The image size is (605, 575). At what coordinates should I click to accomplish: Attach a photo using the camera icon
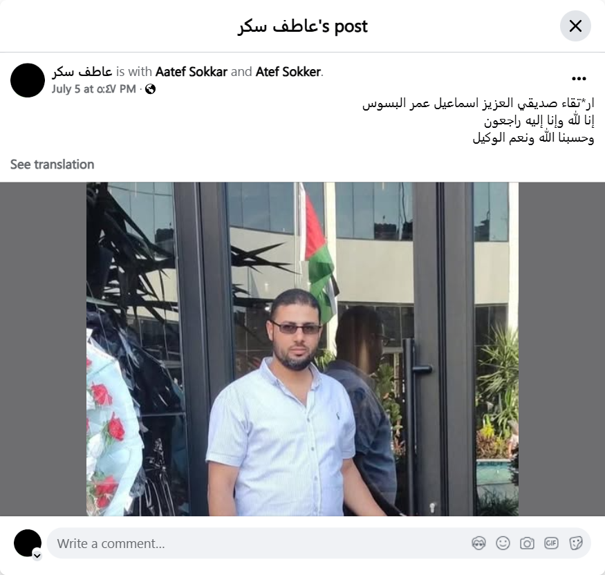[527, 543]
